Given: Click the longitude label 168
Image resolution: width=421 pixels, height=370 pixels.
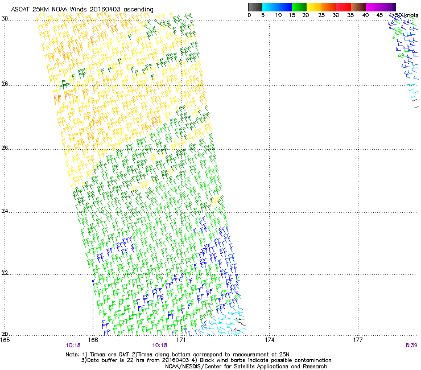Looking at the screenshot, I should tap(93, 340).
